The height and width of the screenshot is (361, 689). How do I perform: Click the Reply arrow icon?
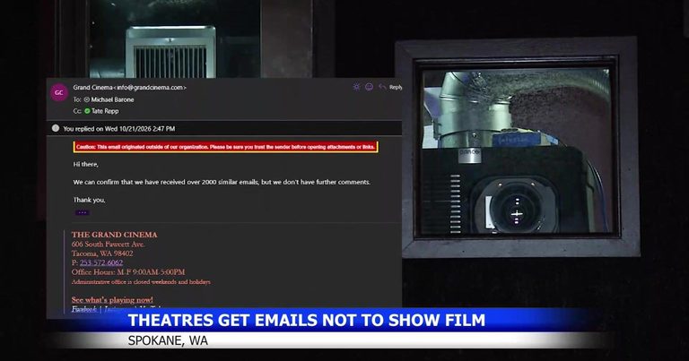pos(382,87)
